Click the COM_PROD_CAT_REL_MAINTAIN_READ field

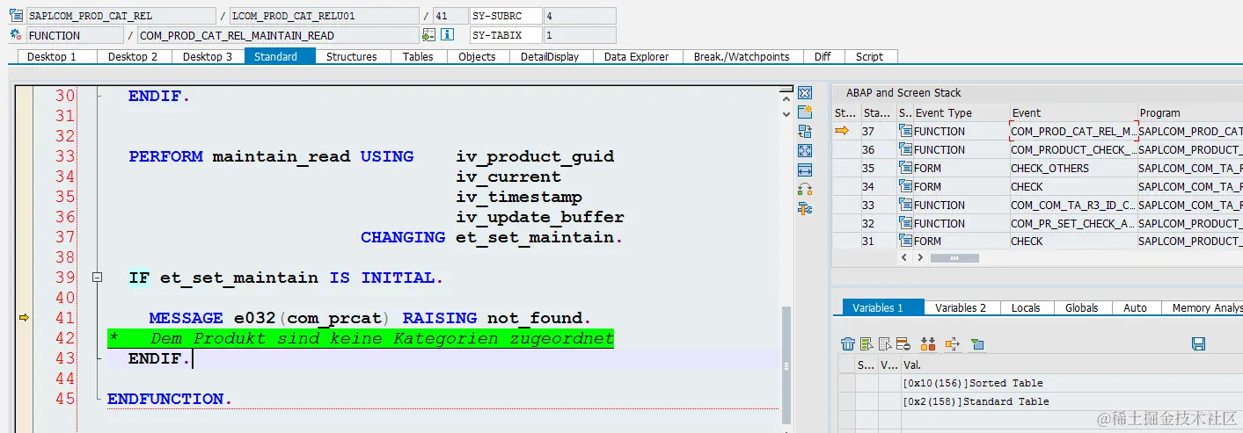[277, 35]
